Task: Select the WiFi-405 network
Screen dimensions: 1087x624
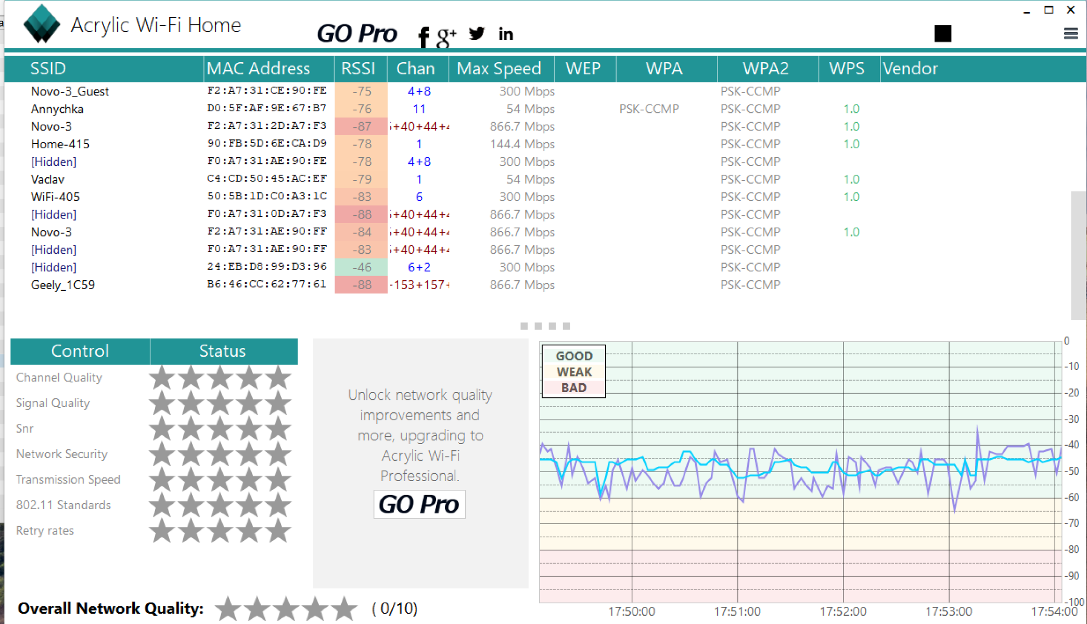Action: click(x=538, y=197)
